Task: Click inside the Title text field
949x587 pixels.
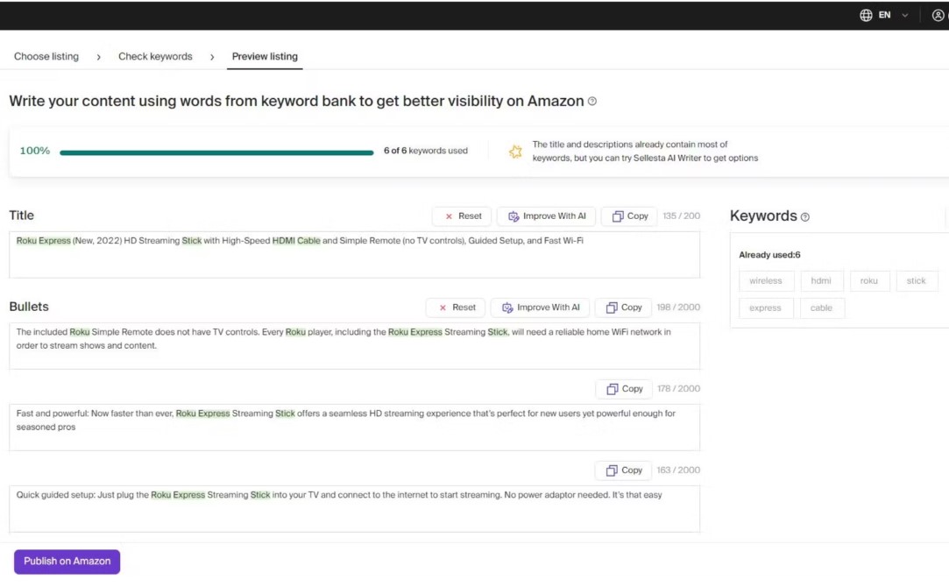Action: (x=354, y=256)
